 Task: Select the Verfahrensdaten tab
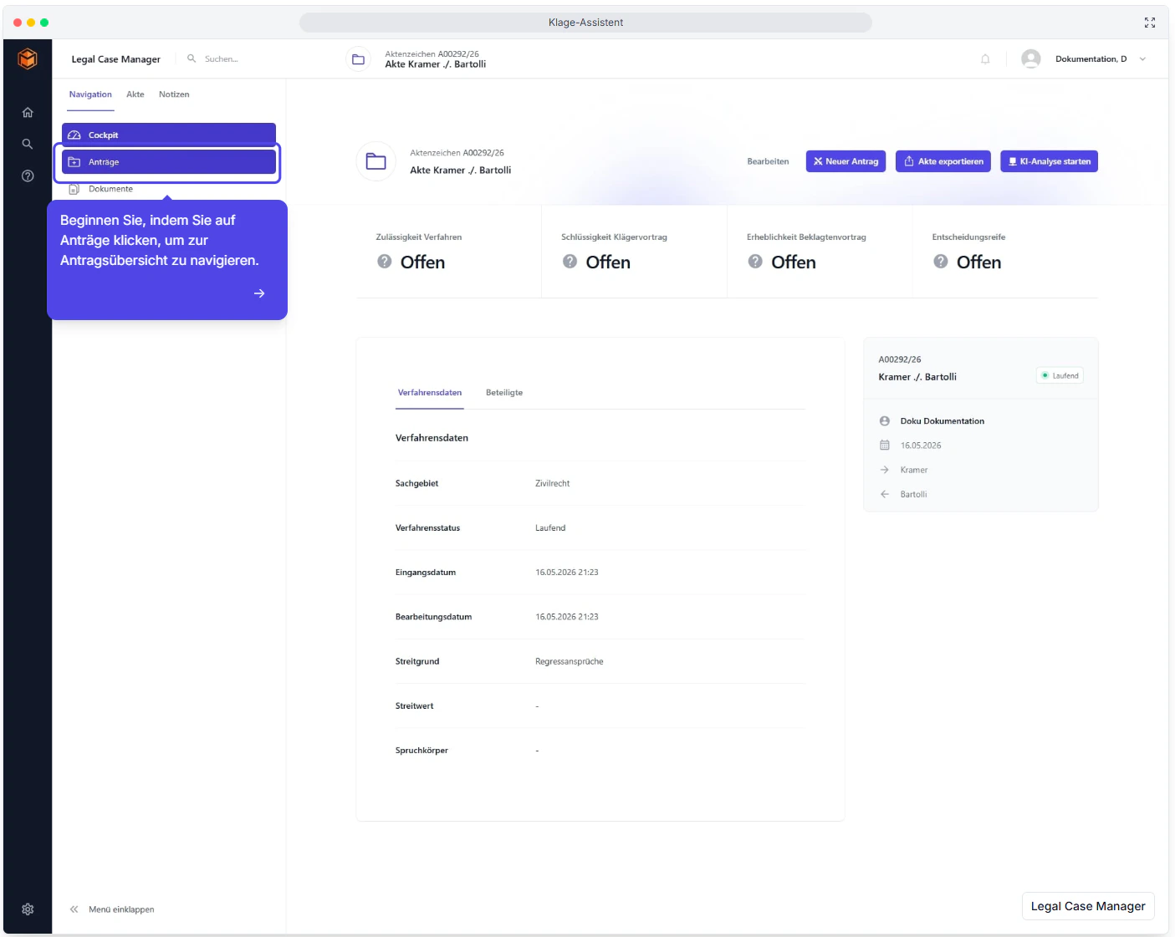(430, 393)
